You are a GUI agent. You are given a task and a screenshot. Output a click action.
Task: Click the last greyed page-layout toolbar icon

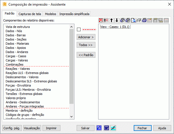click(x=166, y=20)
